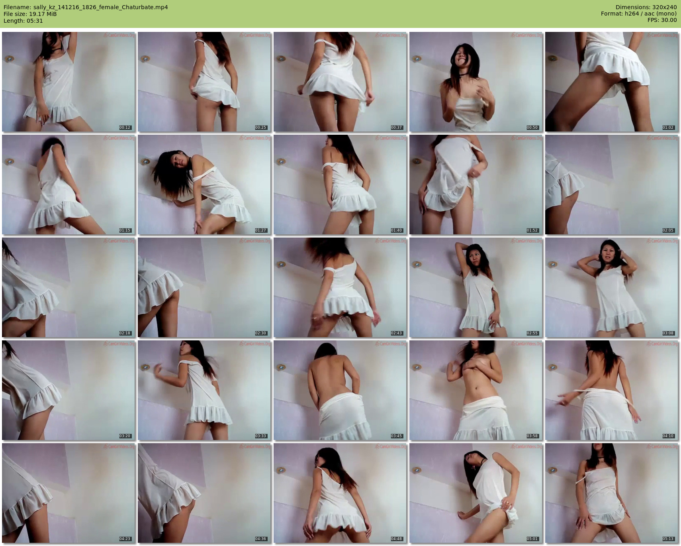681x546 pixels.
Task: Choose the thumbnail stamped 02:05
Action: point(612,185)
